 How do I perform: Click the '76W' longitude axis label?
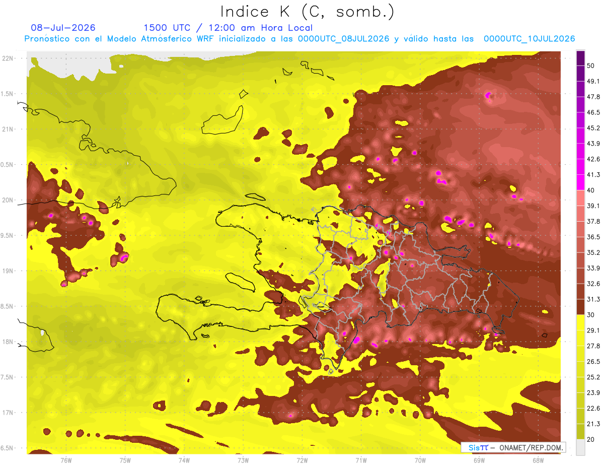(66, 460)
